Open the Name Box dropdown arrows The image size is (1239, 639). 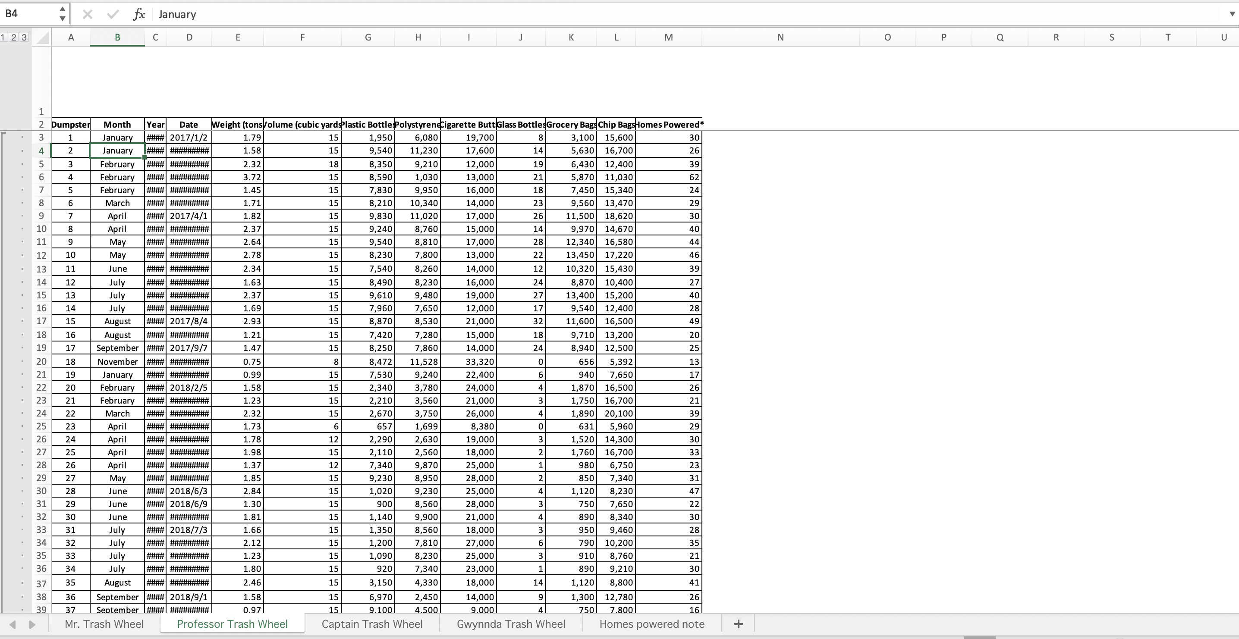[62, 14]
